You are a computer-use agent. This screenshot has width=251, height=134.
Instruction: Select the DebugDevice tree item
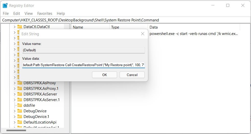[35, 111]
